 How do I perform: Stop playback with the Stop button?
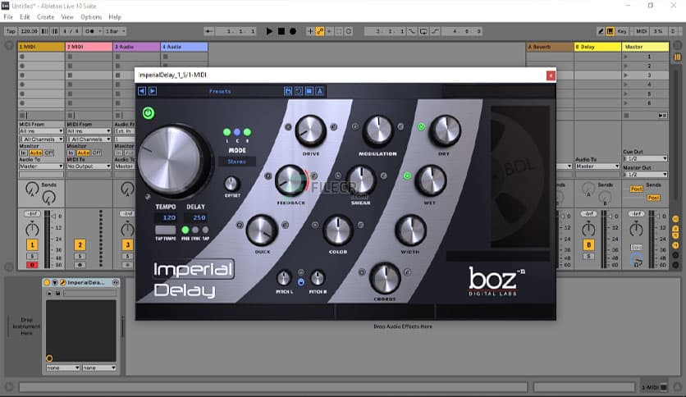click(x=281, y=31)
